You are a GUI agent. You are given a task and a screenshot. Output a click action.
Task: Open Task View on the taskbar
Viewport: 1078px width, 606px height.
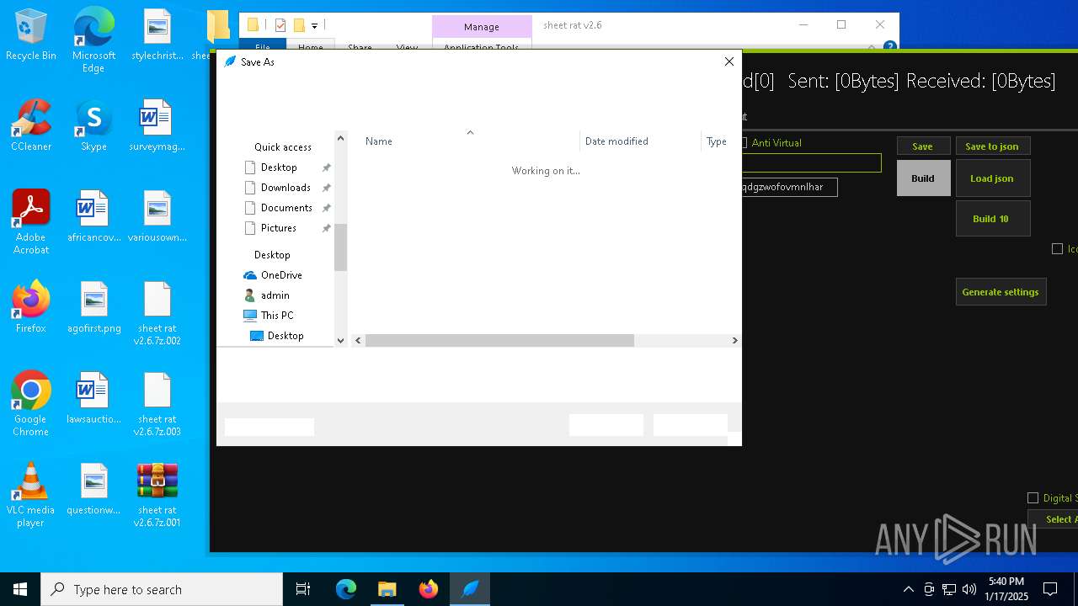click(x=303, y=589)
